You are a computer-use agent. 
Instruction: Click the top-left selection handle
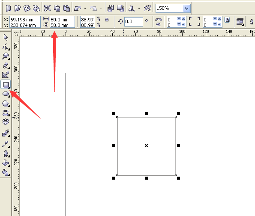tap(114, 113)
